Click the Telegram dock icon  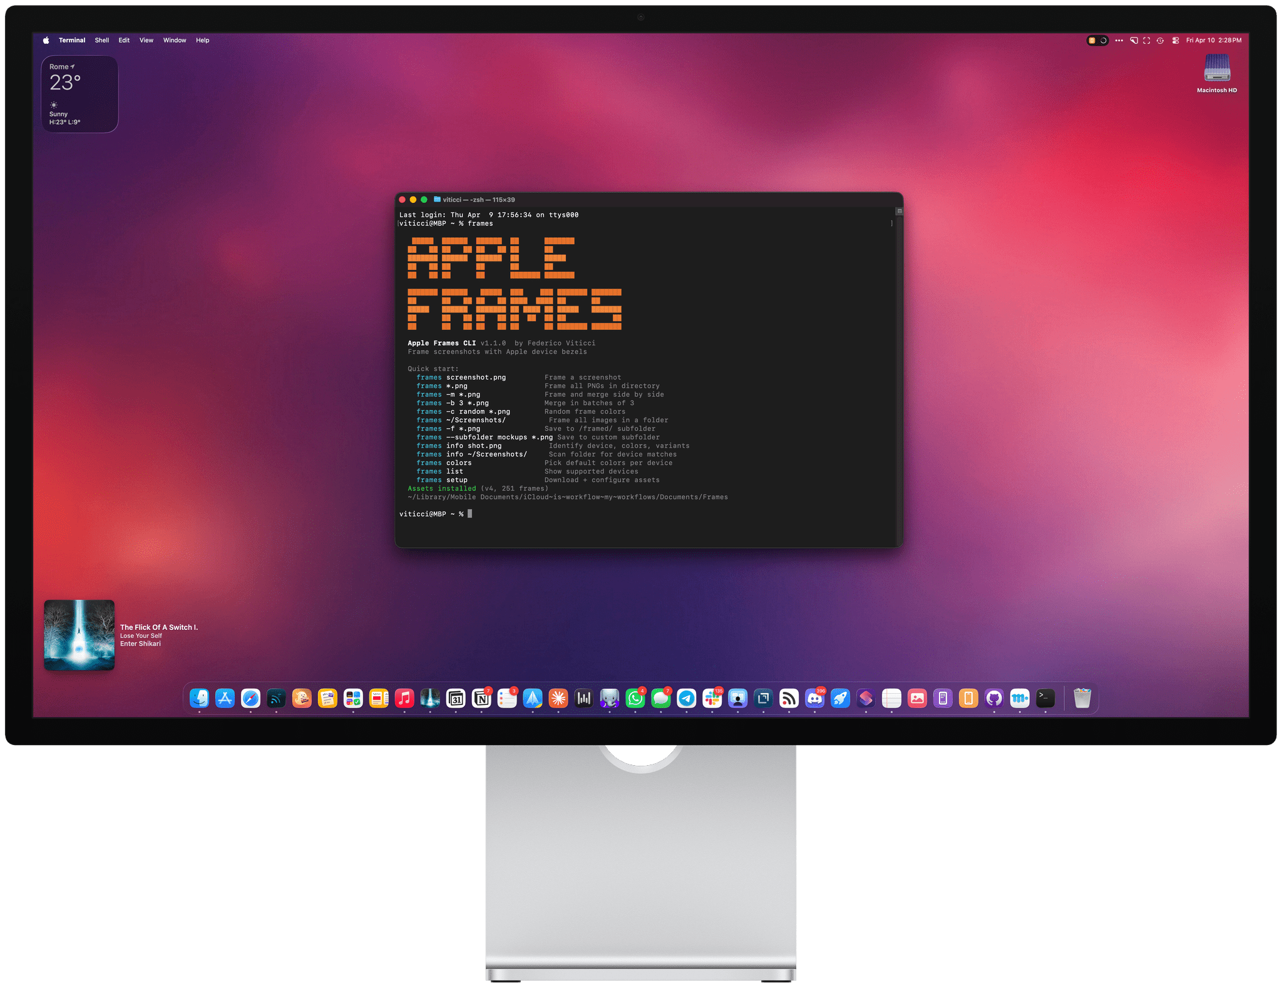click(x=687, y=698)
